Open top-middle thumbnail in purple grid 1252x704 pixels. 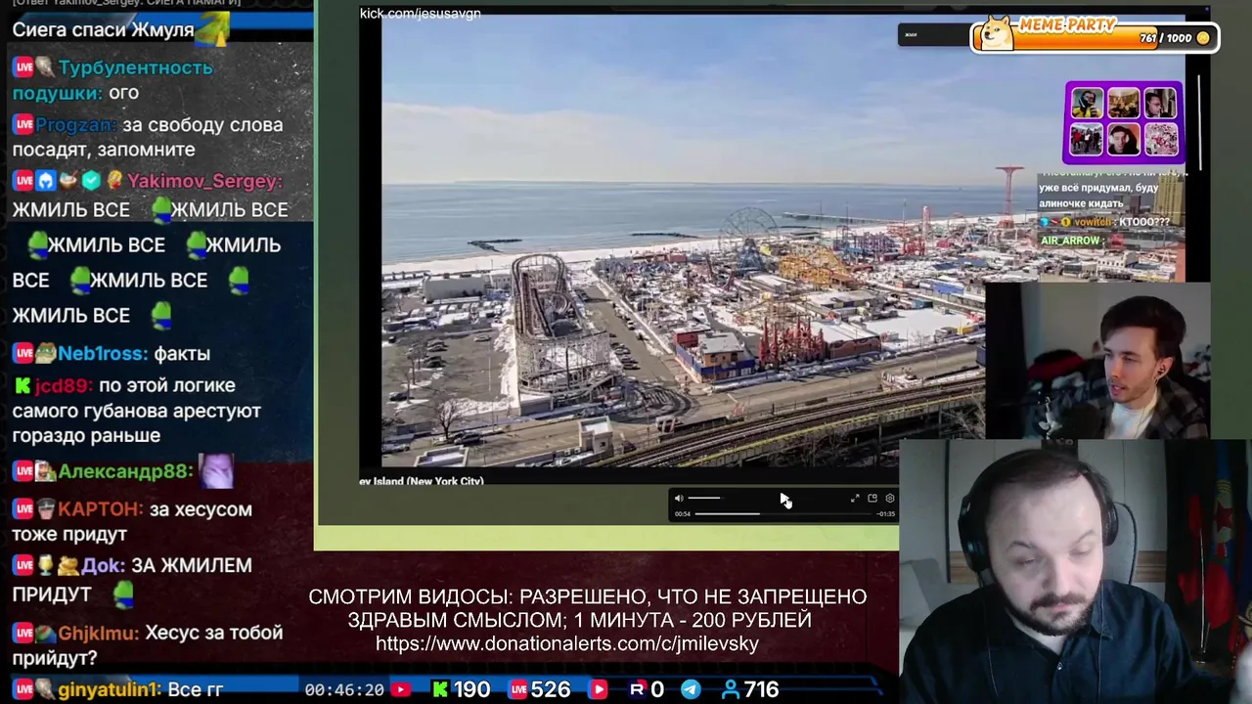click(x=1123, y=104)
